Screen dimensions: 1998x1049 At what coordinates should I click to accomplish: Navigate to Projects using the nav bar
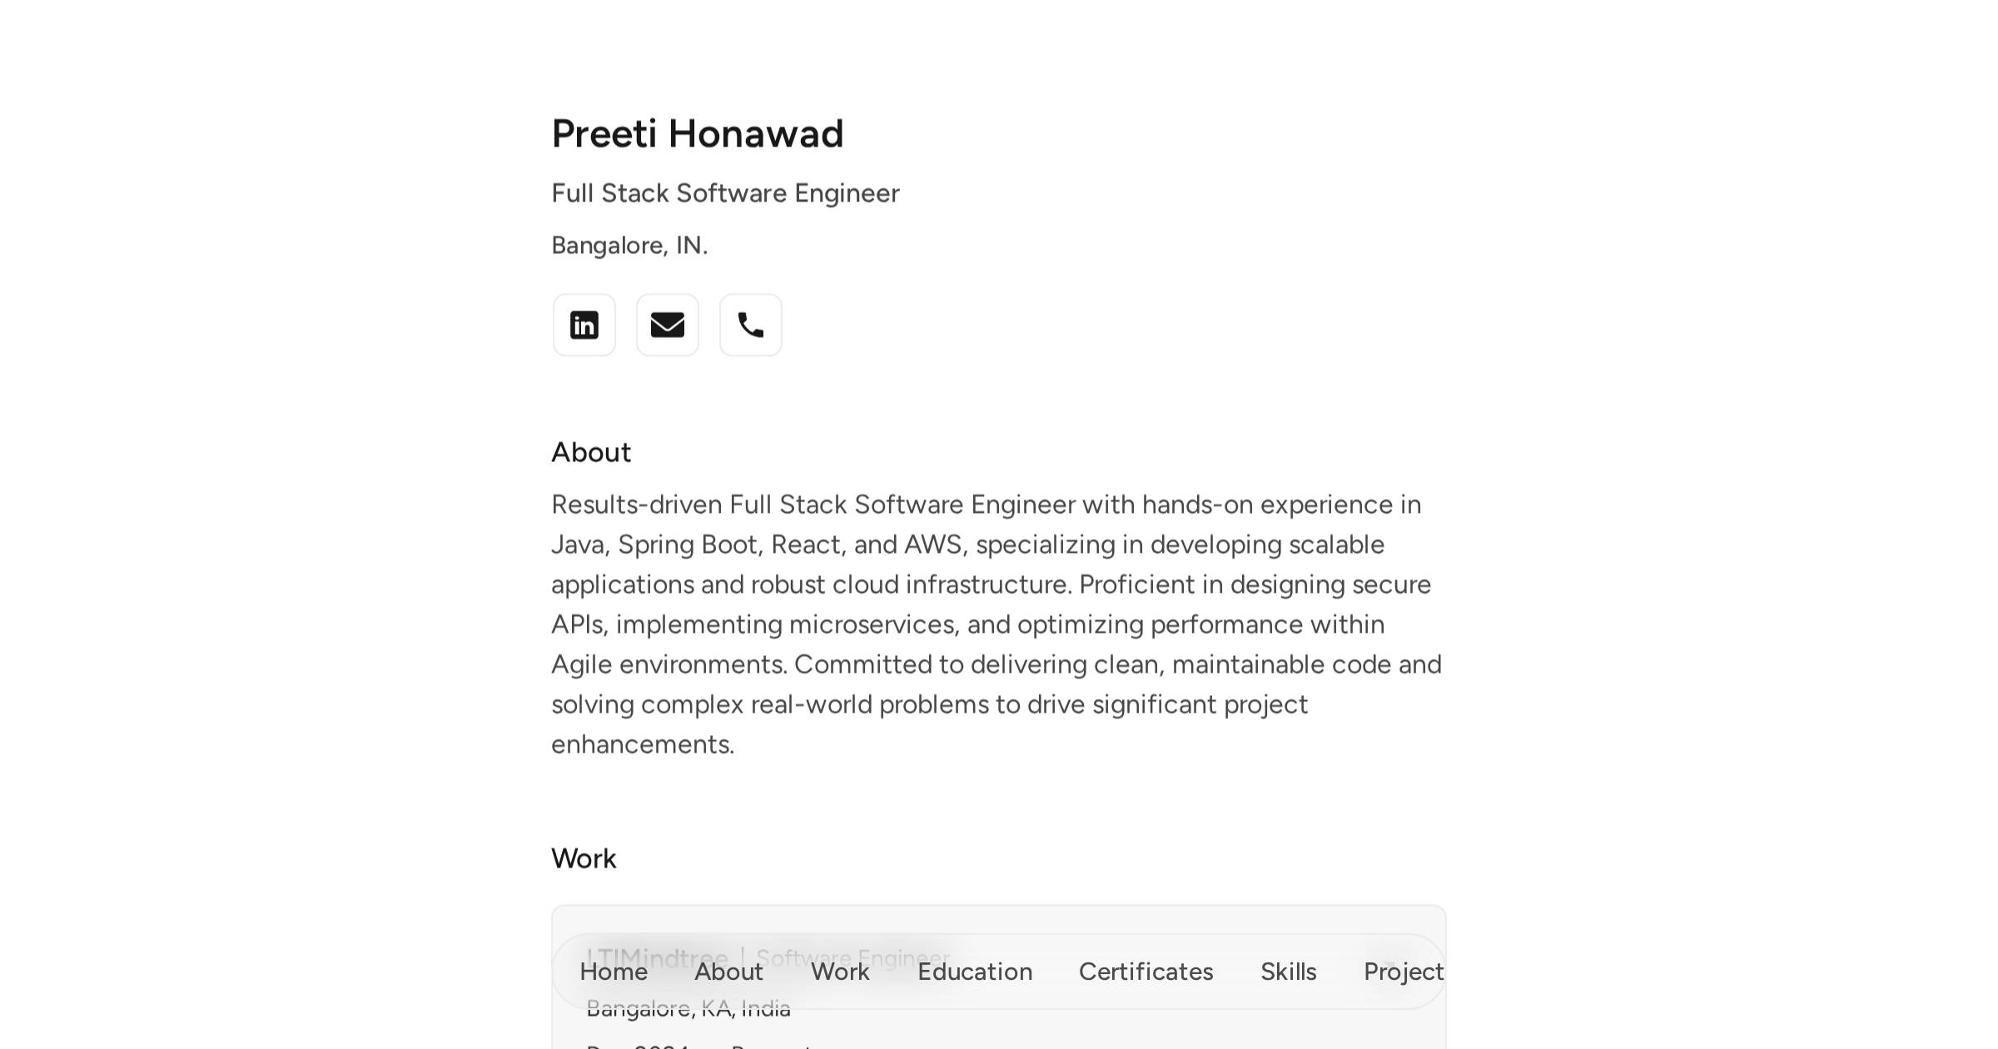point(1404,972)
